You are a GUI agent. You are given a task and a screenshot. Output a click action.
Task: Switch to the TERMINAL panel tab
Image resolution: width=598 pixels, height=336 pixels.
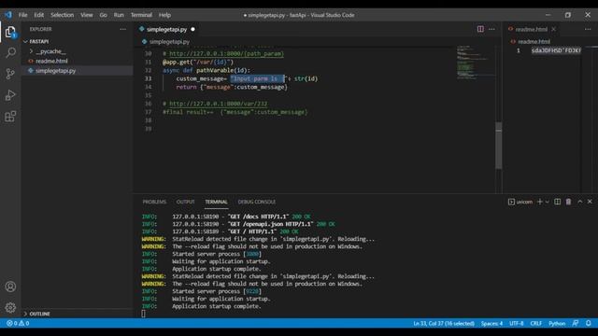tap(216, 202)
